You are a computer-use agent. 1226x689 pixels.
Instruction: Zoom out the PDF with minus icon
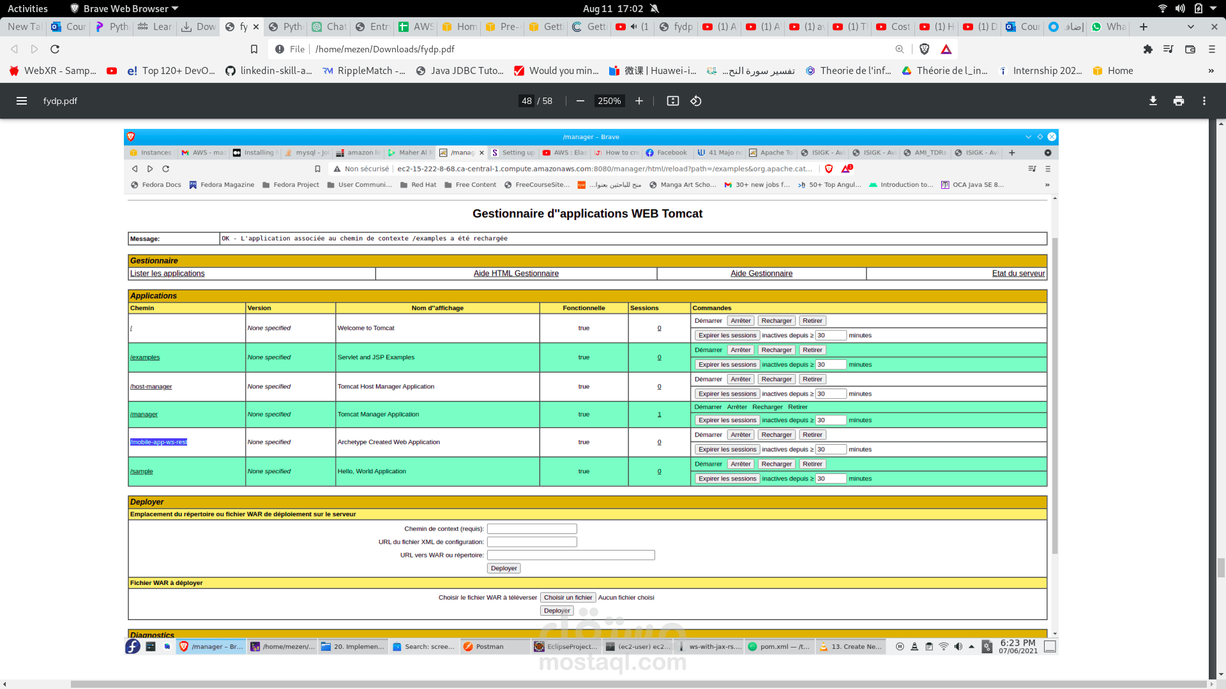[x=580, y=101]
